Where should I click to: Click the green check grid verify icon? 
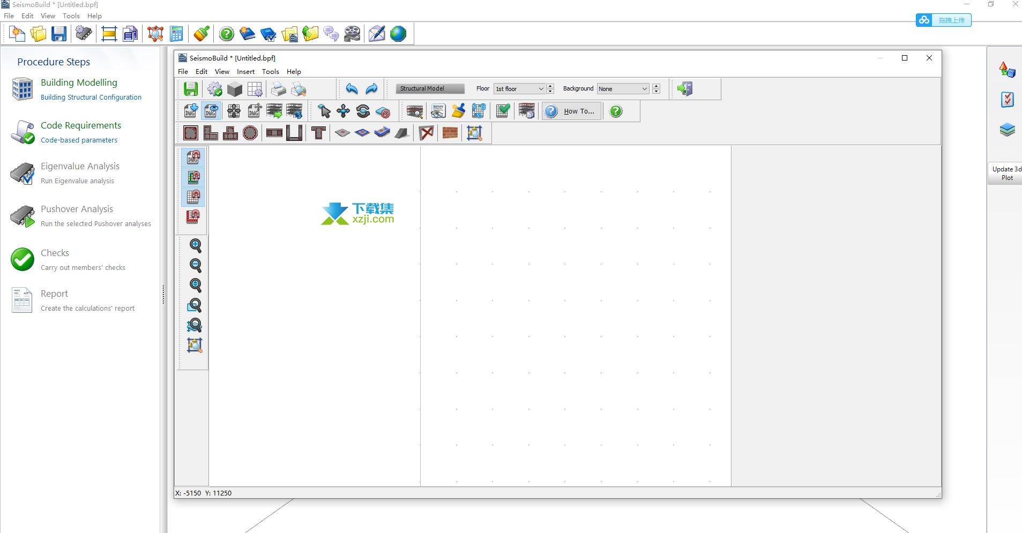(503, 111)
